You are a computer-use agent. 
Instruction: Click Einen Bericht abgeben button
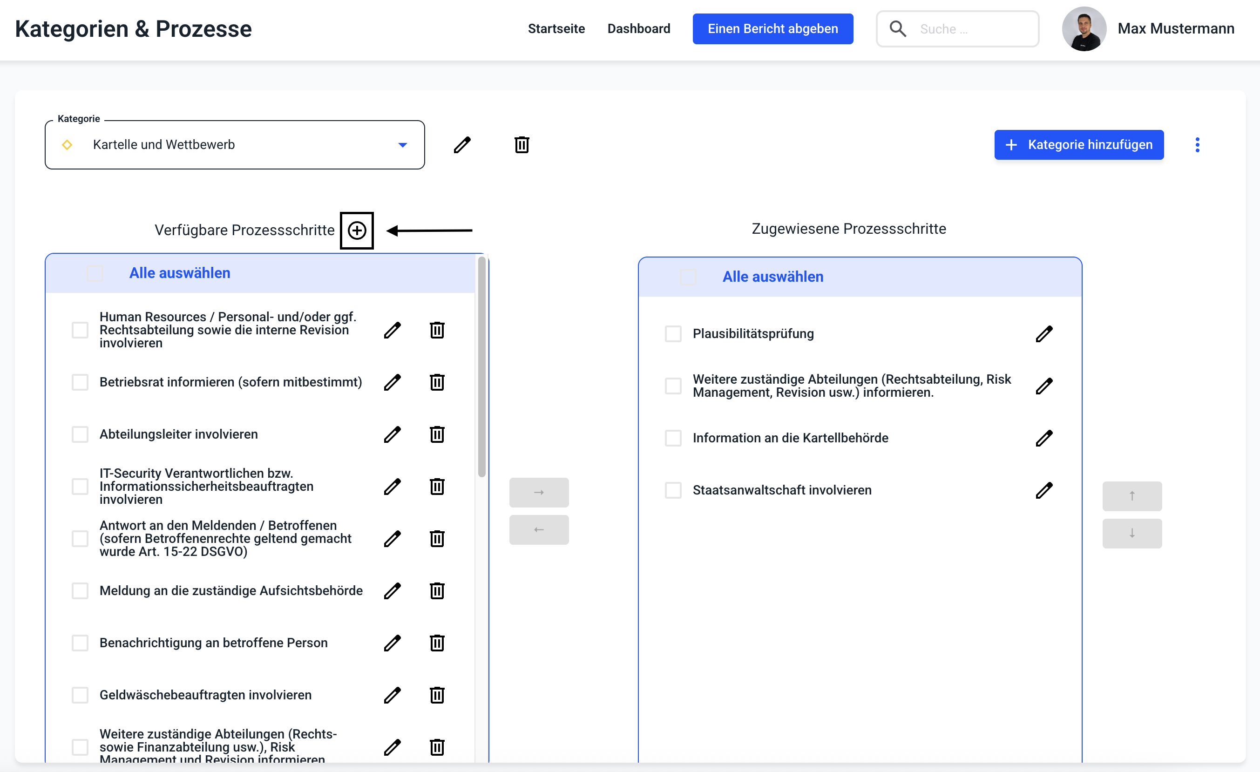click(772, 28)
